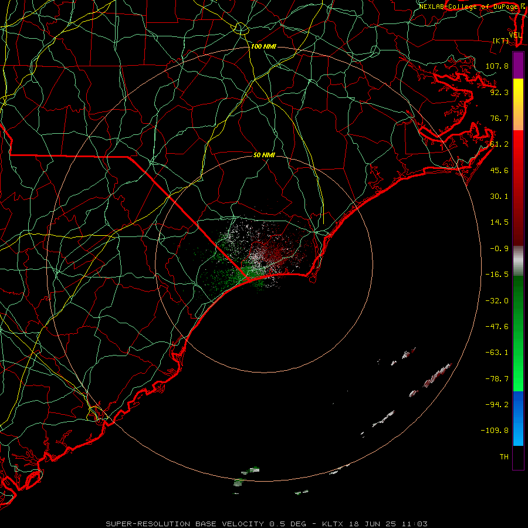Click the -47.6 value on velocity scale
The width and height of the screenshot is (528, 528).
tap(497, 327)
